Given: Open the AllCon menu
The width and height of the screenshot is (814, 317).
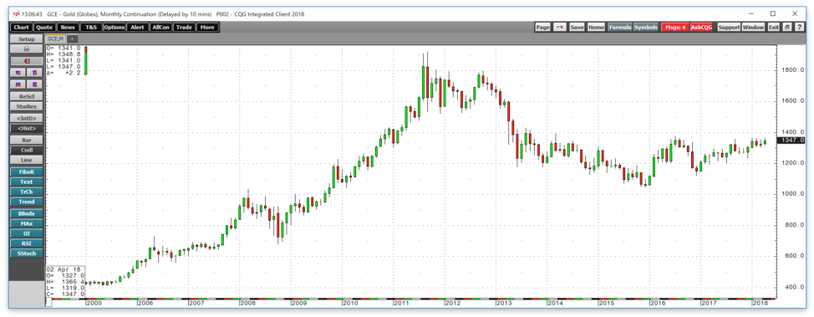Looking at the screenshot, I should (161, 28).
